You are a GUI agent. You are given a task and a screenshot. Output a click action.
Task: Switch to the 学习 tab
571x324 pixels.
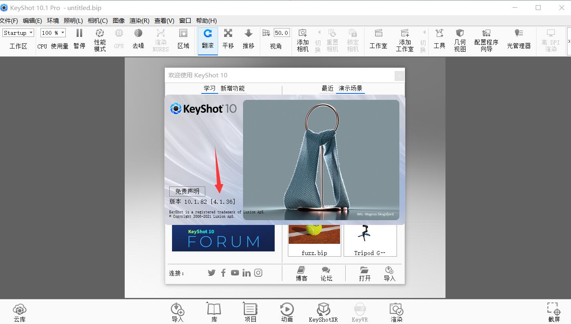point(209,89)
